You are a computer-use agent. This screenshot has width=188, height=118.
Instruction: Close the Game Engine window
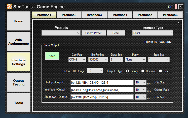pos(180,7)
